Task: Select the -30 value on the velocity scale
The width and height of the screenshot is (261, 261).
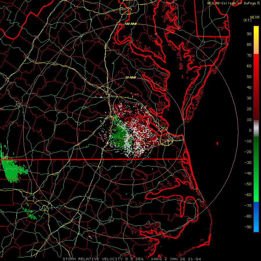Action: tap(248, 163)
